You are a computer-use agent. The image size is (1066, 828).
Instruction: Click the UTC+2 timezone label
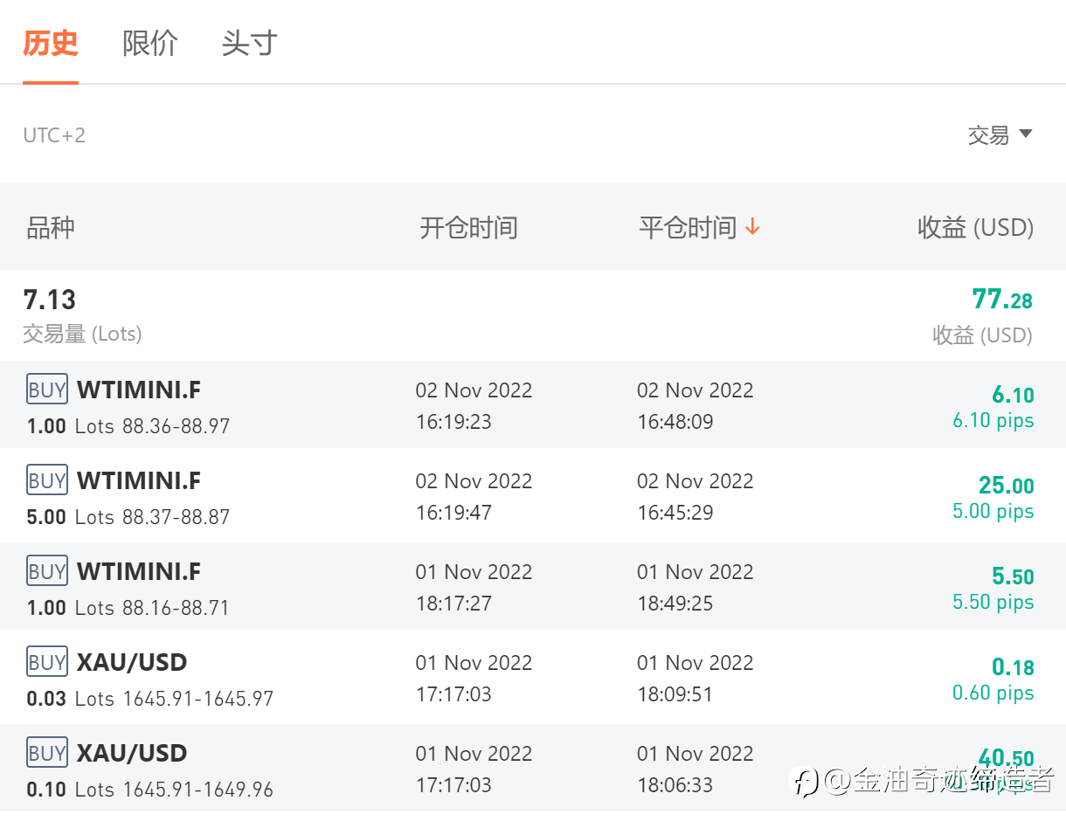(x=54, y=135)
